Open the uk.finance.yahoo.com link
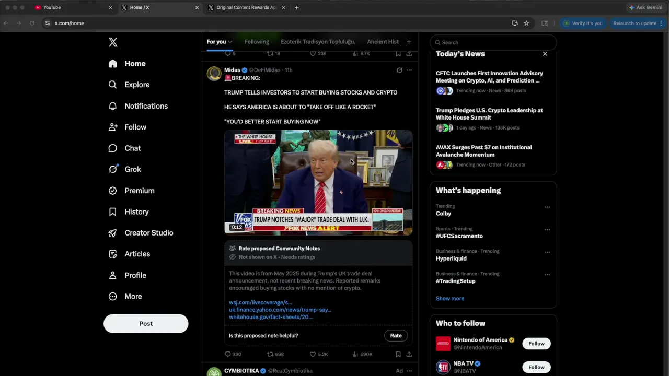Screen dimensions: 669x376 pyautogui.click(x=280, y=310)
